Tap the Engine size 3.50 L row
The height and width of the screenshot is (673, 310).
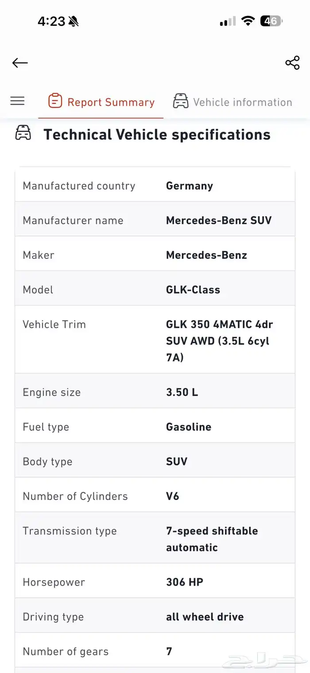tap(155, 392)
